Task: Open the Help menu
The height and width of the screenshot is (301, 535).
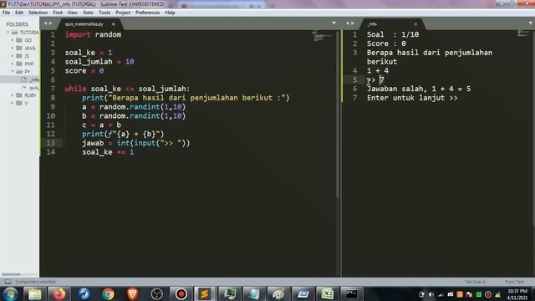Action: (x=170, y=13)
